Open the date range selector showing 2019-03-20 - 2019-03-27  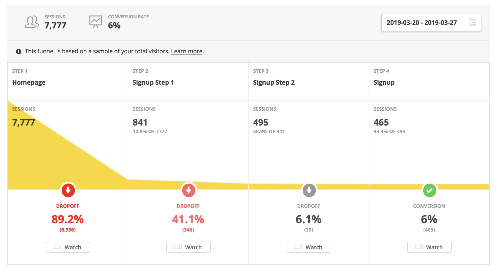(x=422, y=23)
